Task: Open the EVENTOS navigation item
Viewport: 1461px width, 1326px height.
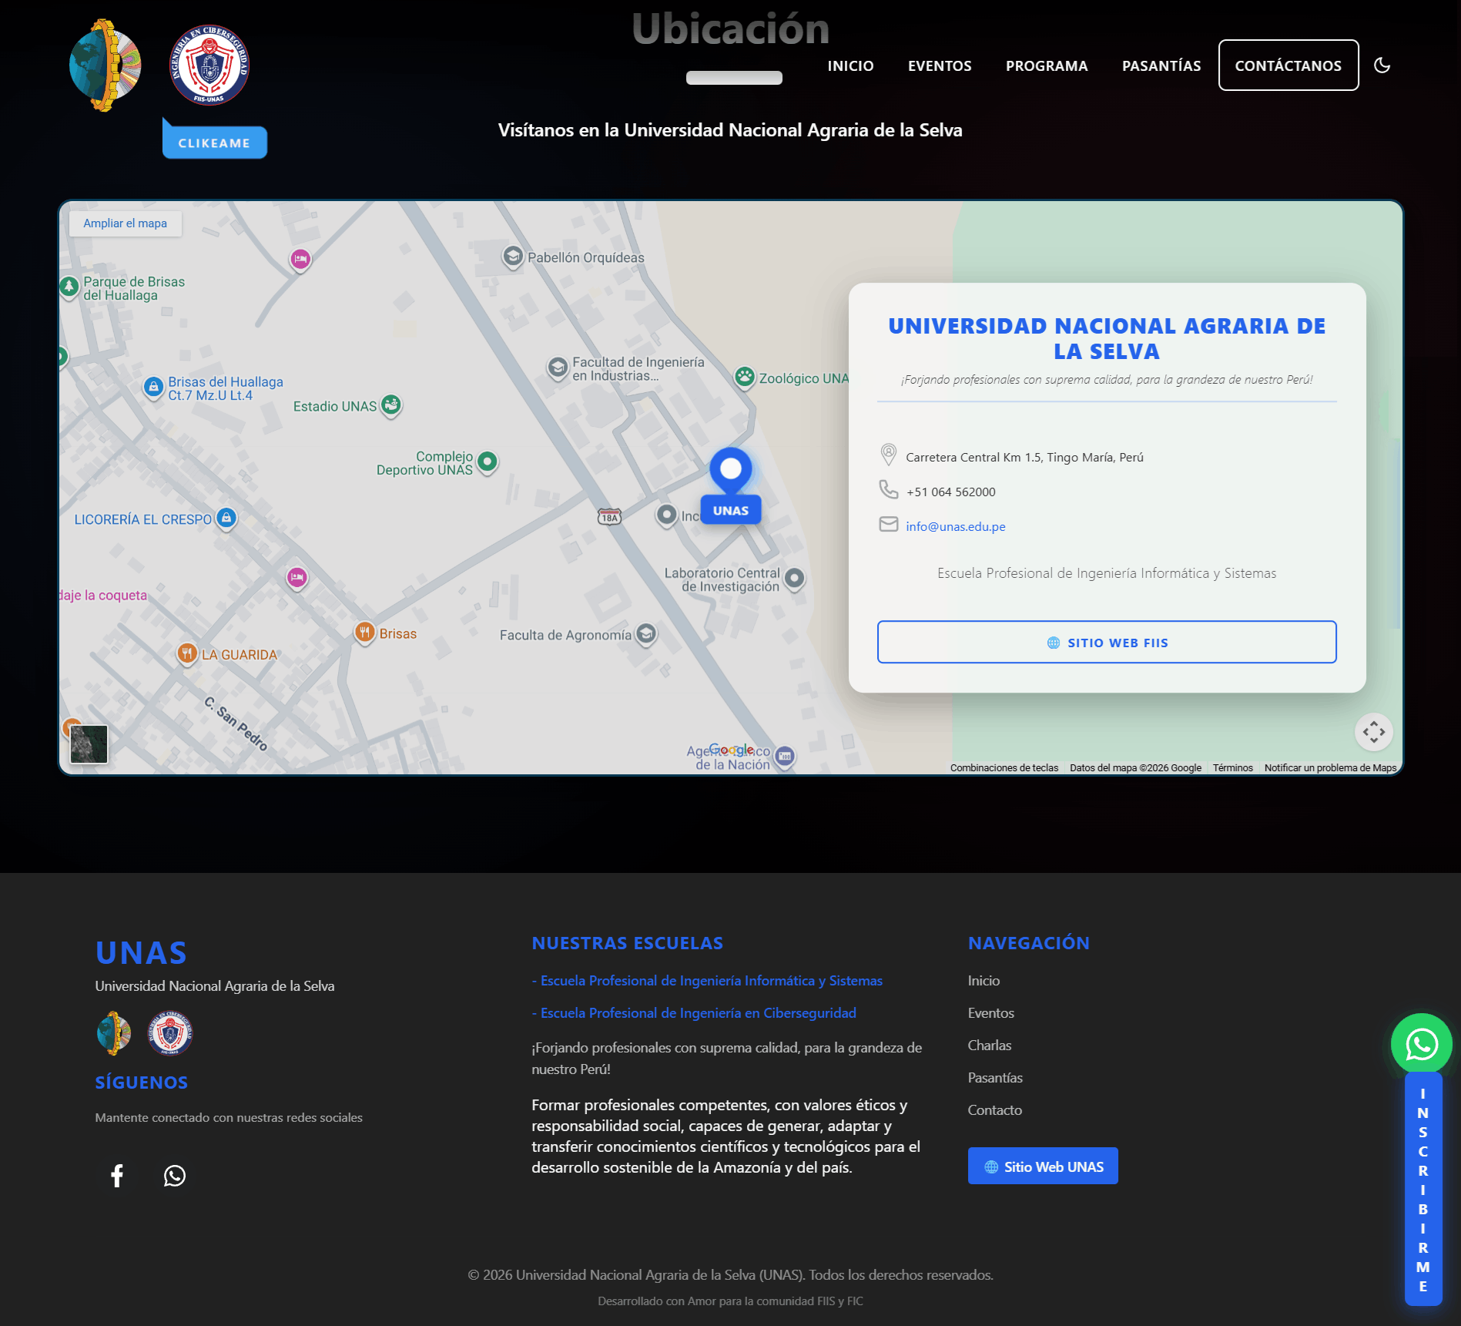Action: (x=939, y=66)
